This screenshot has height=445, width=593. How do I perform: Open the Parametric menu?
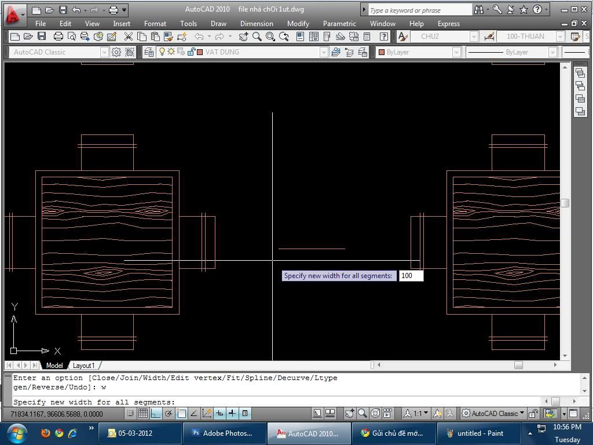pos(339,23)
